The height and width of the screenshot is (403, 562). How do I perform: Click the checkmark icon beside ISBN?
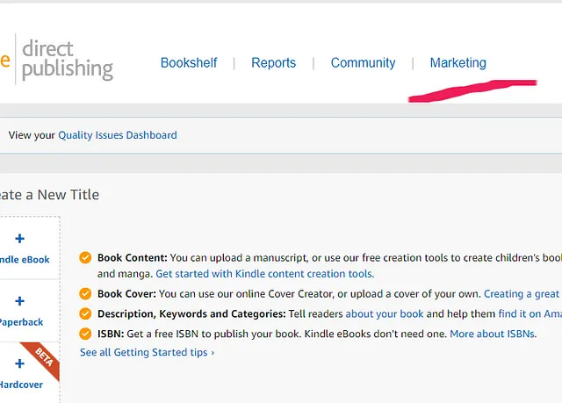pos(85,334)
